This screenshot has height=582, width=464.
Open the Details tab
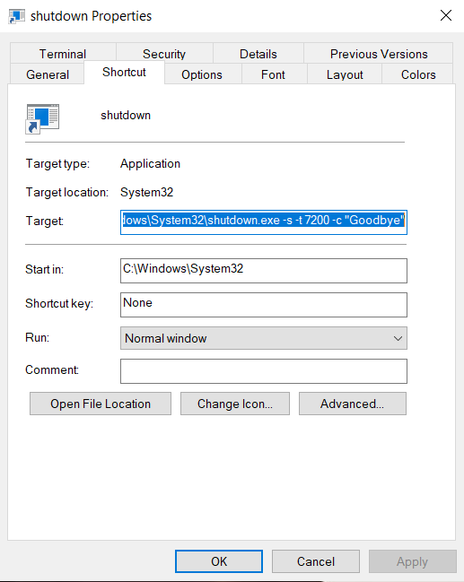(258, 54)
